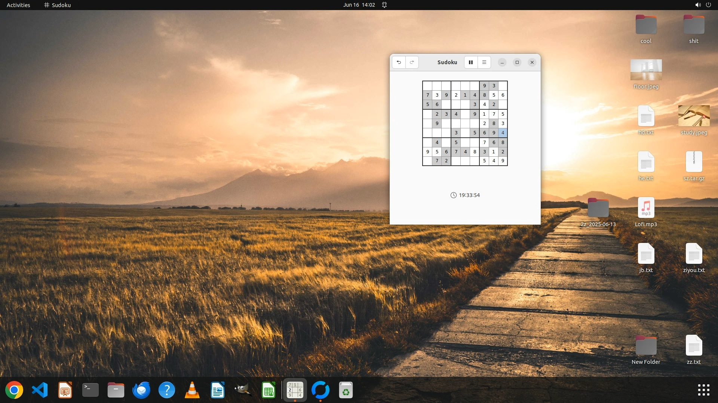Screen dimensions: 718x403
Task: Click the empty top-left Sudoku cell
Action: pos(427,86)
